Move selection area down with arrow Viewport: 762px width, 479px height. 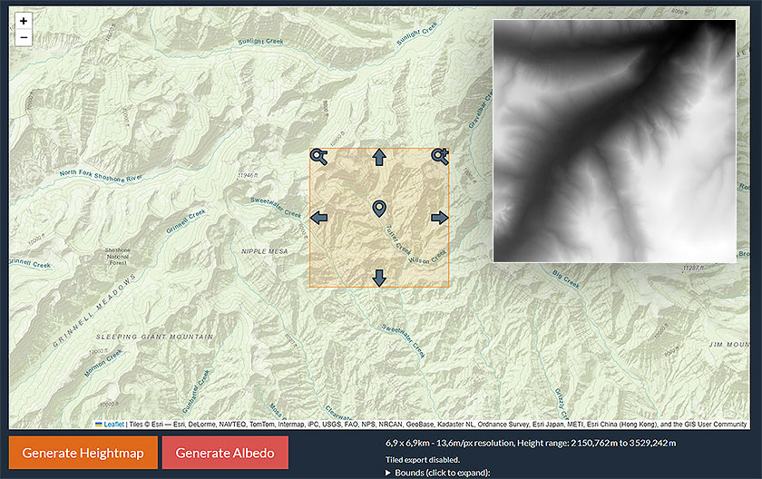(379, 278)
